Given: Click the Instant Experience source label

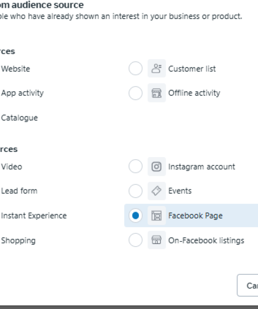Looking at the screenshot, I should (x=34, y=216).
